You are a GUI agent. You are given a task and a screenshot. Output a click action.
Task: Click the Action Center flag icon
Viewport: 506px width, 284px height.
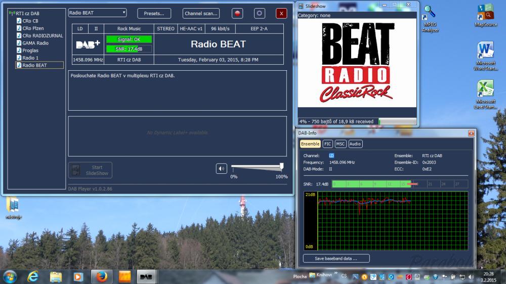coord(444,276)
